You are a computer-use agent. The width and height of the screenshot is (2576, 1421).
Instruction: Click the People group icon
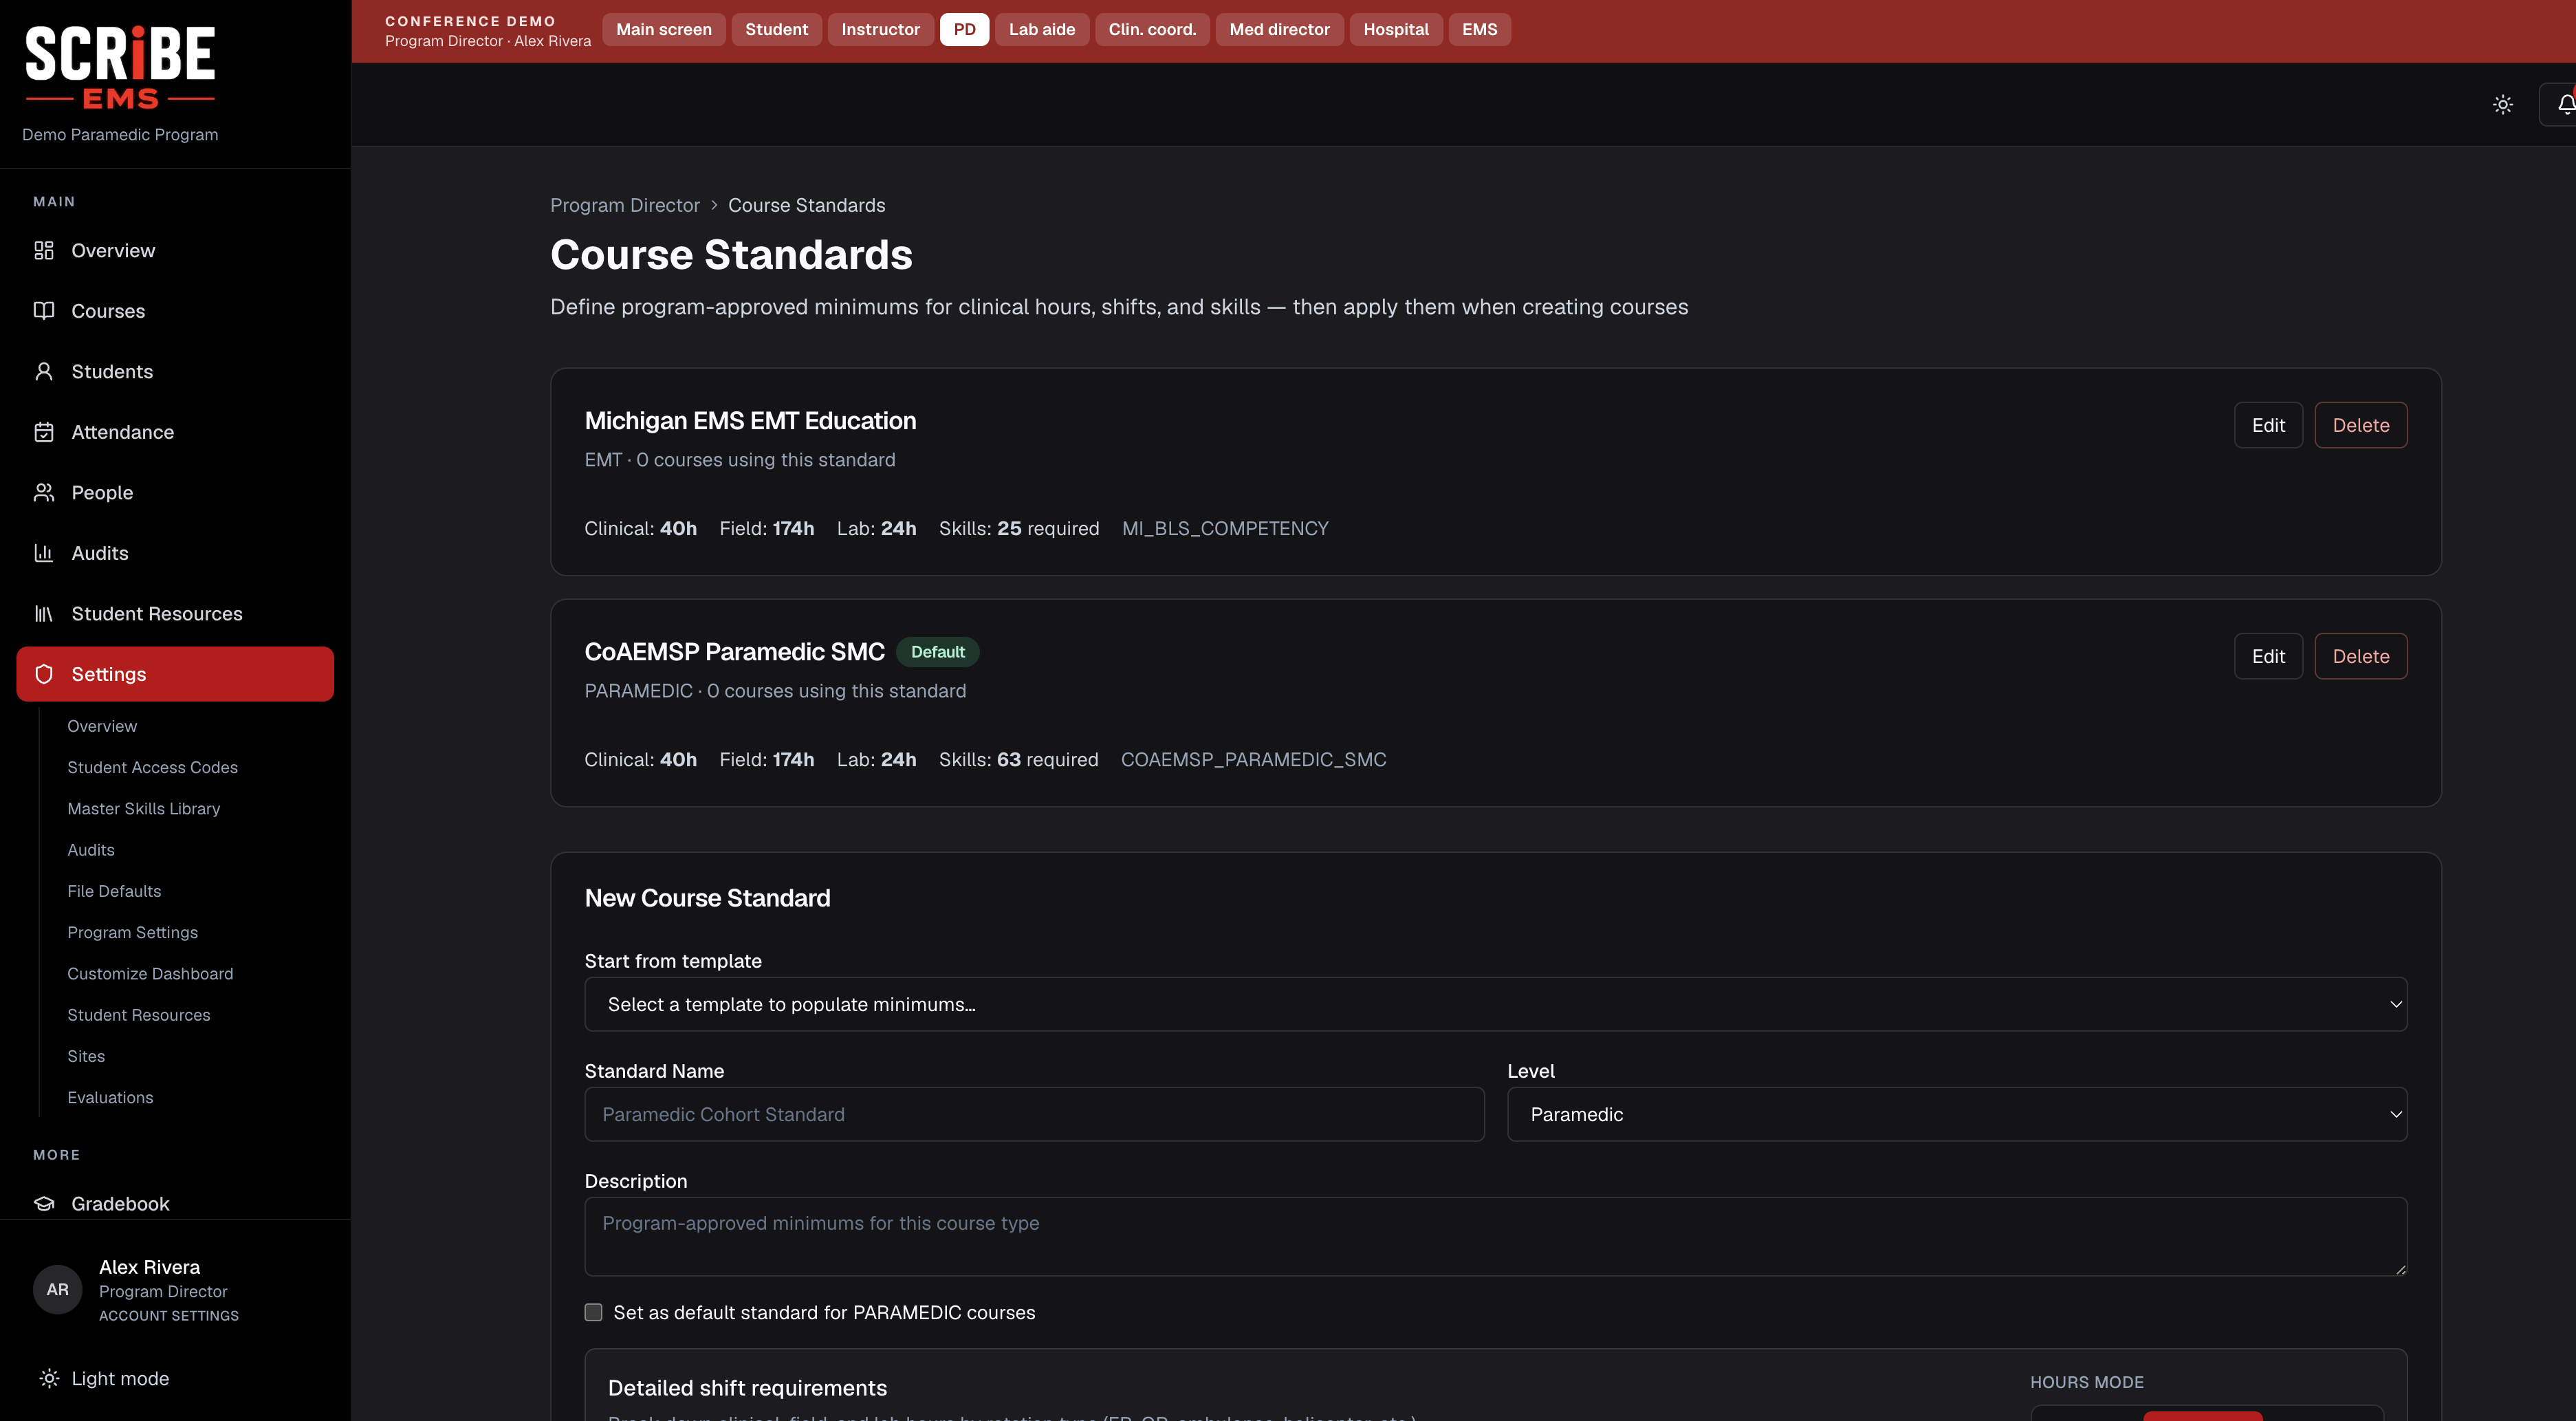click(x=44, y=492)
